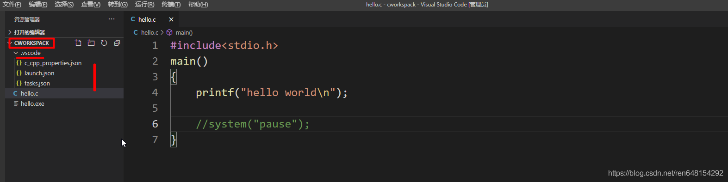The width and height of the screenshot is (728, 182).
Task: Click the printf("hello world\n"); statement
Action: [x=272, y=92]
